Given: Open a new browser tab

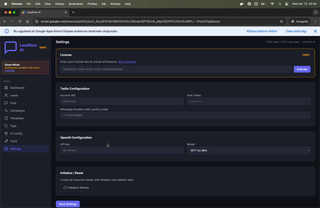Looking at the screenshot, I should tap(73, 12).
